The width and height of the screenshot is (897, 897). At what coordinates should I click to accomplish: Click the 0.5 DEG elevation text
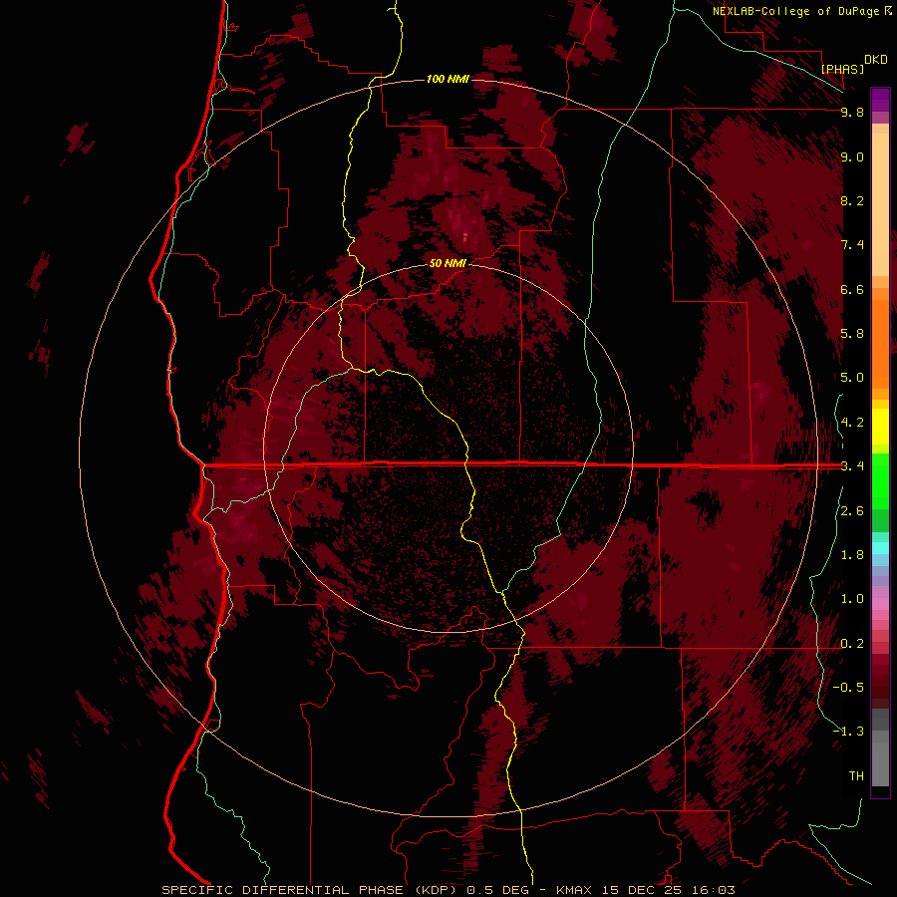coord(499,890)
